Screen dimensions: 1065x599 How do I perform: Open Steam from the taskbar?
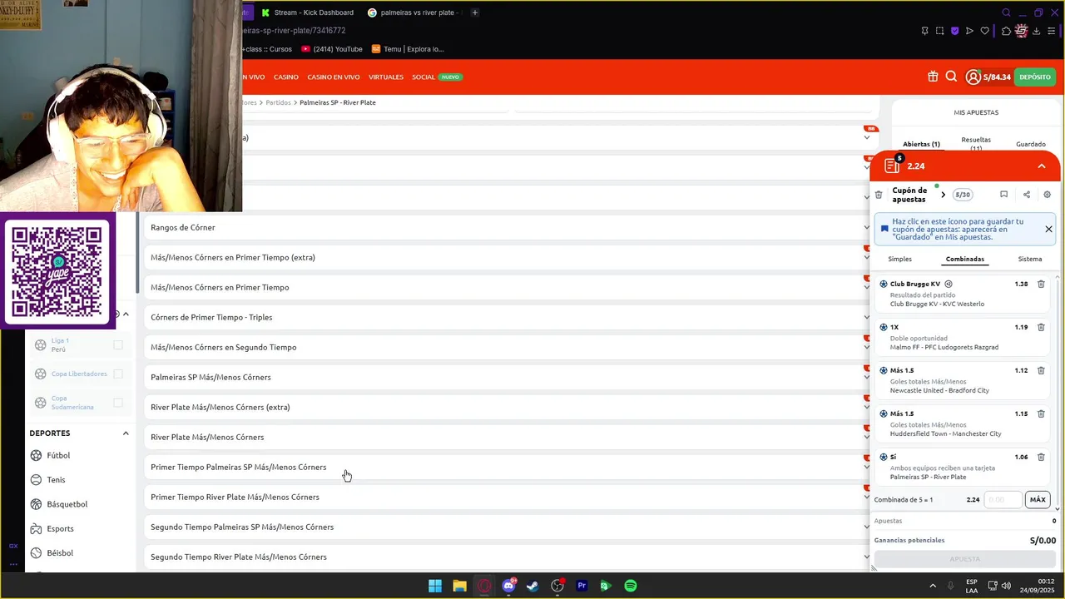[x=532, y=586]
